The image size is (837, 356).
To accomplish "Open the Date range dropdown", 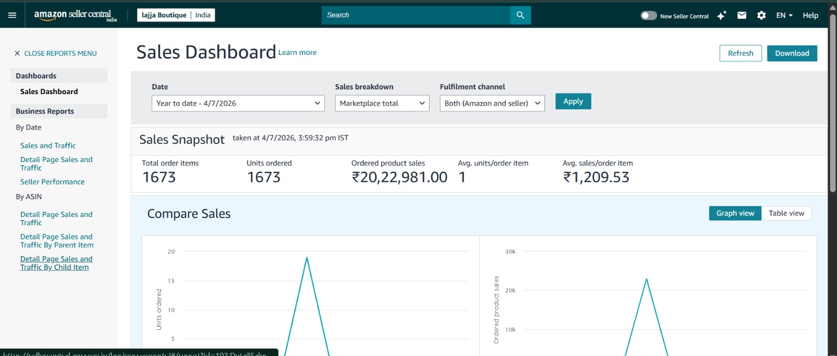I will click(x=238, y=103).
